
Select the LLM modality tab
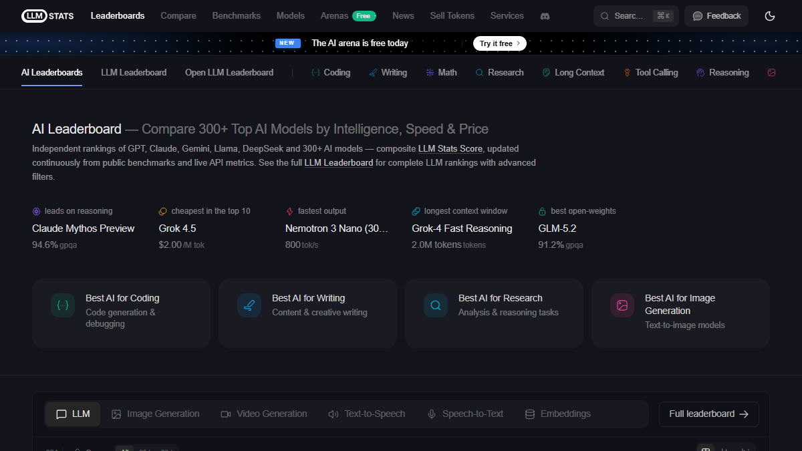click(x=73, y=414)
